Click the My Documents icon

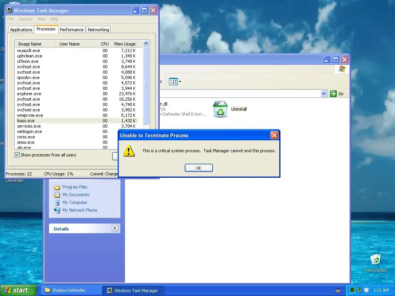click(57, 195)
